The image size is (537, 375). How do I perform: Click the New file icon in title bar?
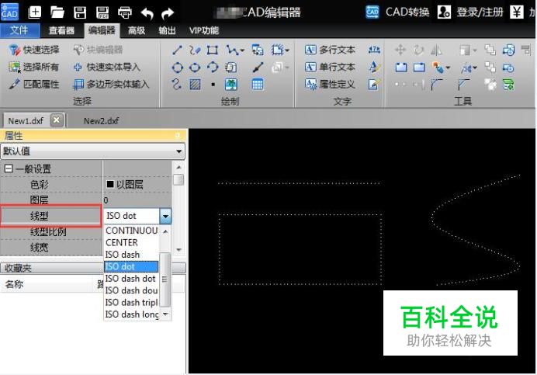34,12
